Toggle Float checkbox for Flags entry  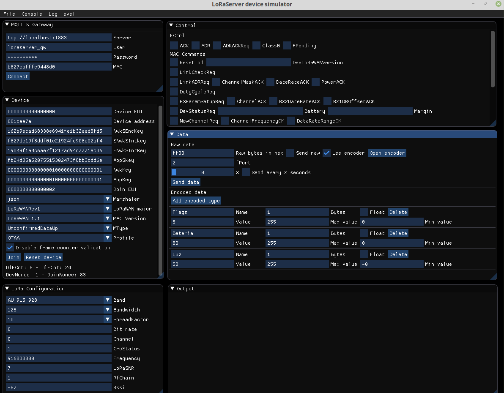pyautogui.click(x=364, y=212)
